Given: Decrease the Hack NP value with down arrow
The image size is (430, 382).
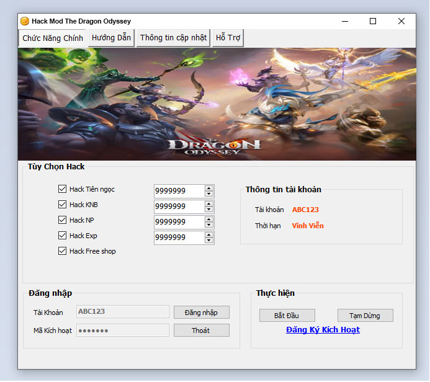Looking at the screenshot, I should pyautogui.click(x=209, y=225).
